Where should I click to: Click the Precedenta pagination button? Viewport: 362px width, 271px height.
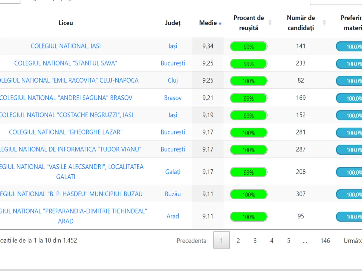(x=192, y=241)
